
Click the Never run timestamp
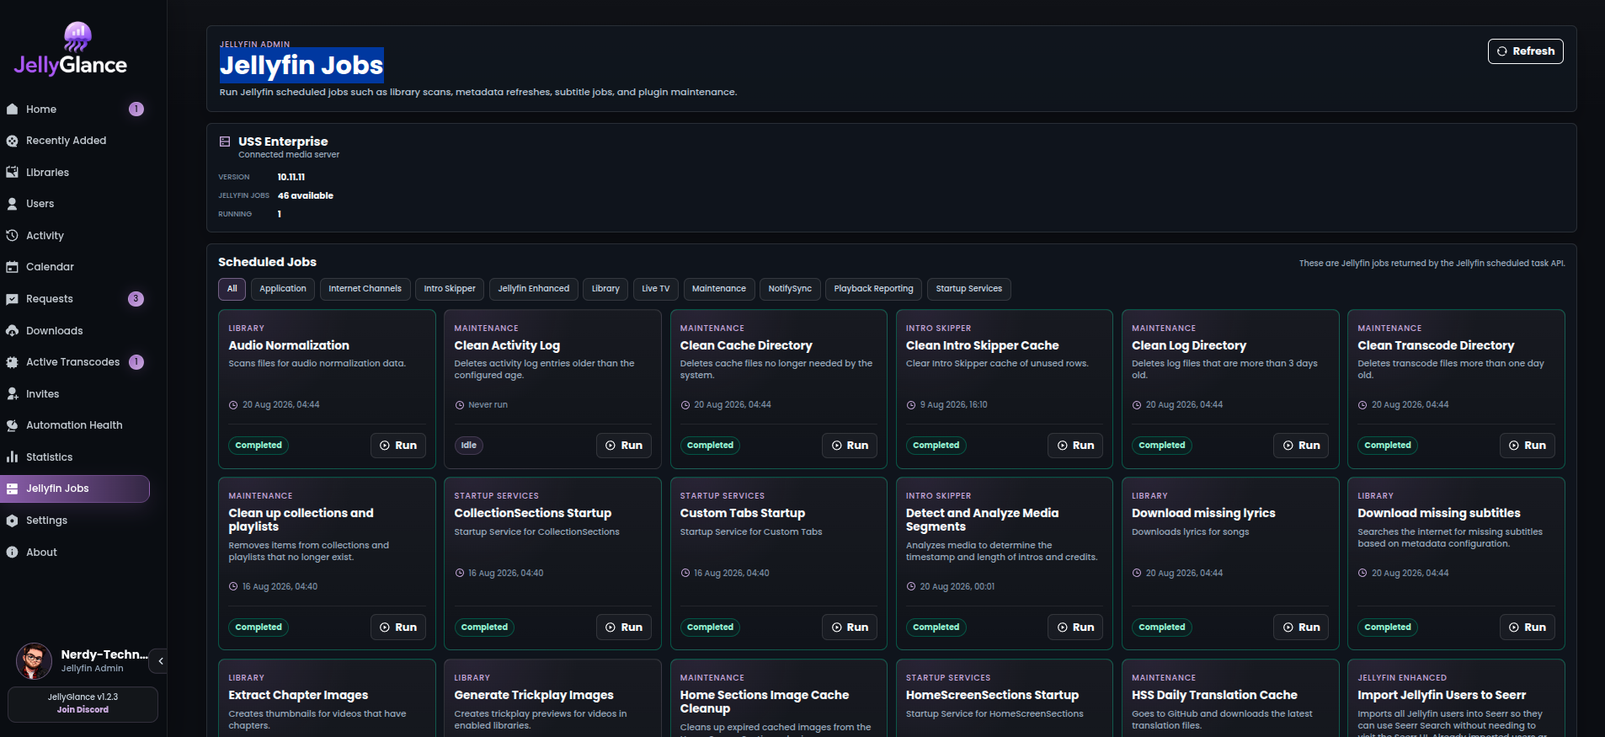(488, 405)
